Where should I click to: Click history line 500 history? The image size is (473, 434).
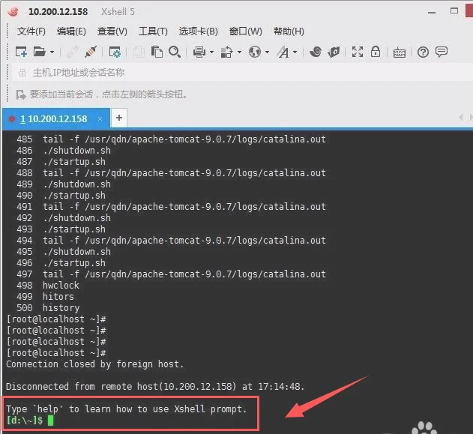coord(48,307)
